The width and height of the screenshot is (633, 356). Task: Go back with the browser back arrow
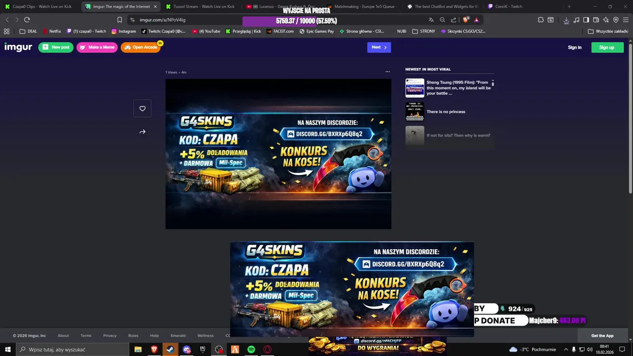coord(7,20)
